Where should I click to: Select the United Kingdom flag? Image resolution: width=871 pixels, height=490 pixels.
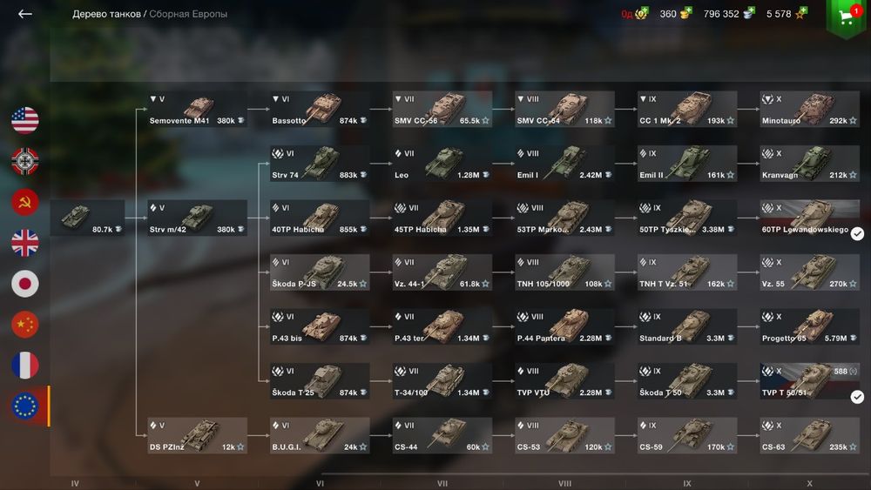25,243
